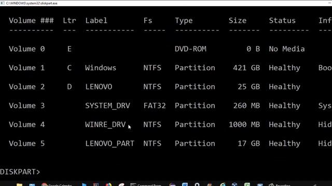
Task: Click drive letter 'E' for Volume 0
Action: click(70, 49)
